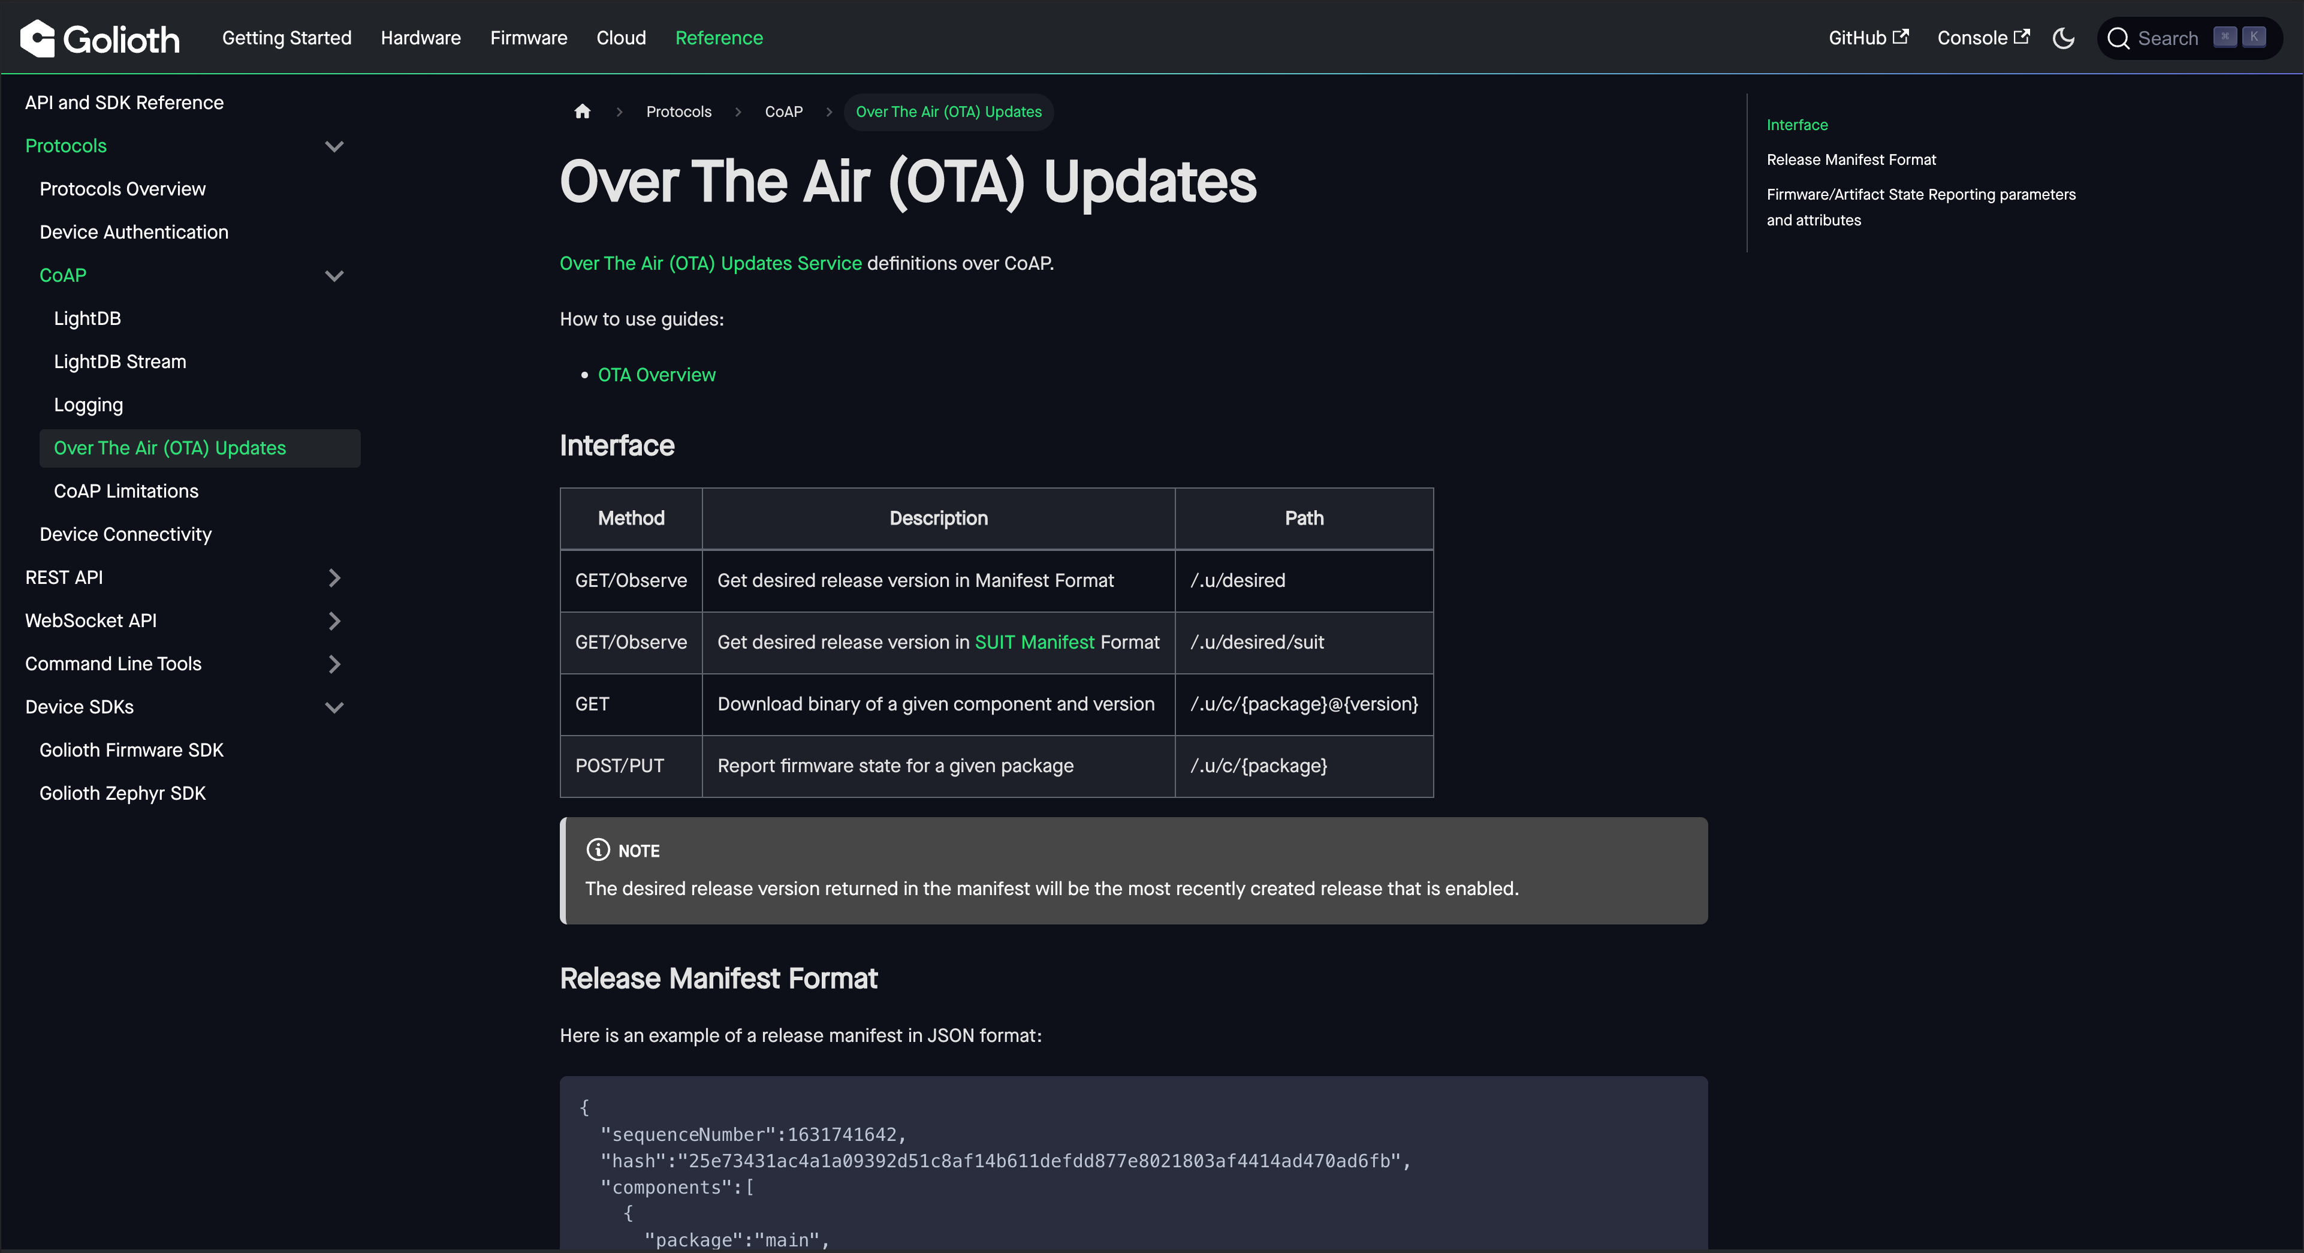The width and height of the screenshot is (2304, 1253).
Task: Click the Golioth logo icon
Action: (38, 38)
